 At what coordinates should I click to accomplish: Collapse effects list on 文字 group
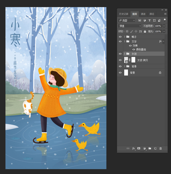(163, 41)
